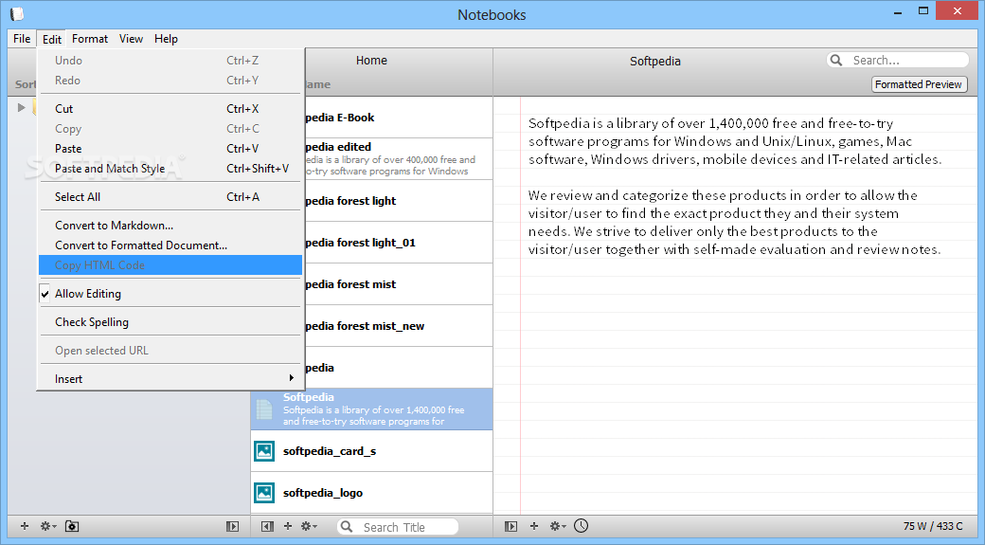Choose Paste from the Edit menu
This screenshot has height=545, width=985.
pyautogui.click(x=170, y=149)
